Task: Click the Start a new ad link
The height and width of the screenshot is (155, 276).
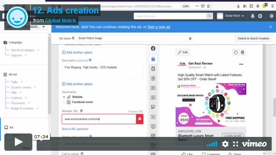Action: [159, 27]
